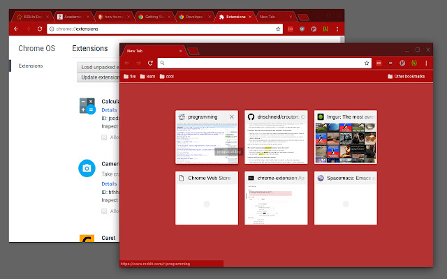Open Chrome menu in the front window

(427, 63)
